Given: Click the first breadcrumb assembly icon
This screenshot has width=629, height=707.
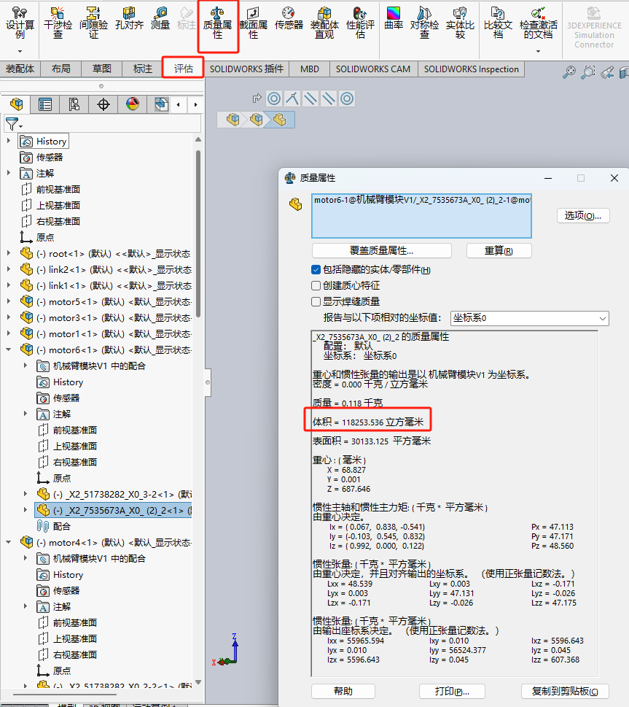Looking at the screenshot, I should [233, 120].
